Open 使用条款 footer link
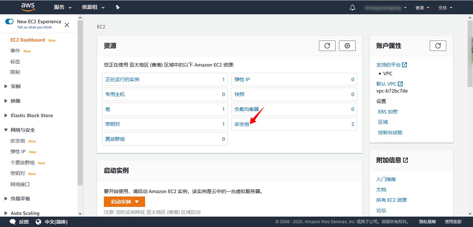The image size is (473, 227). [453, 222]
